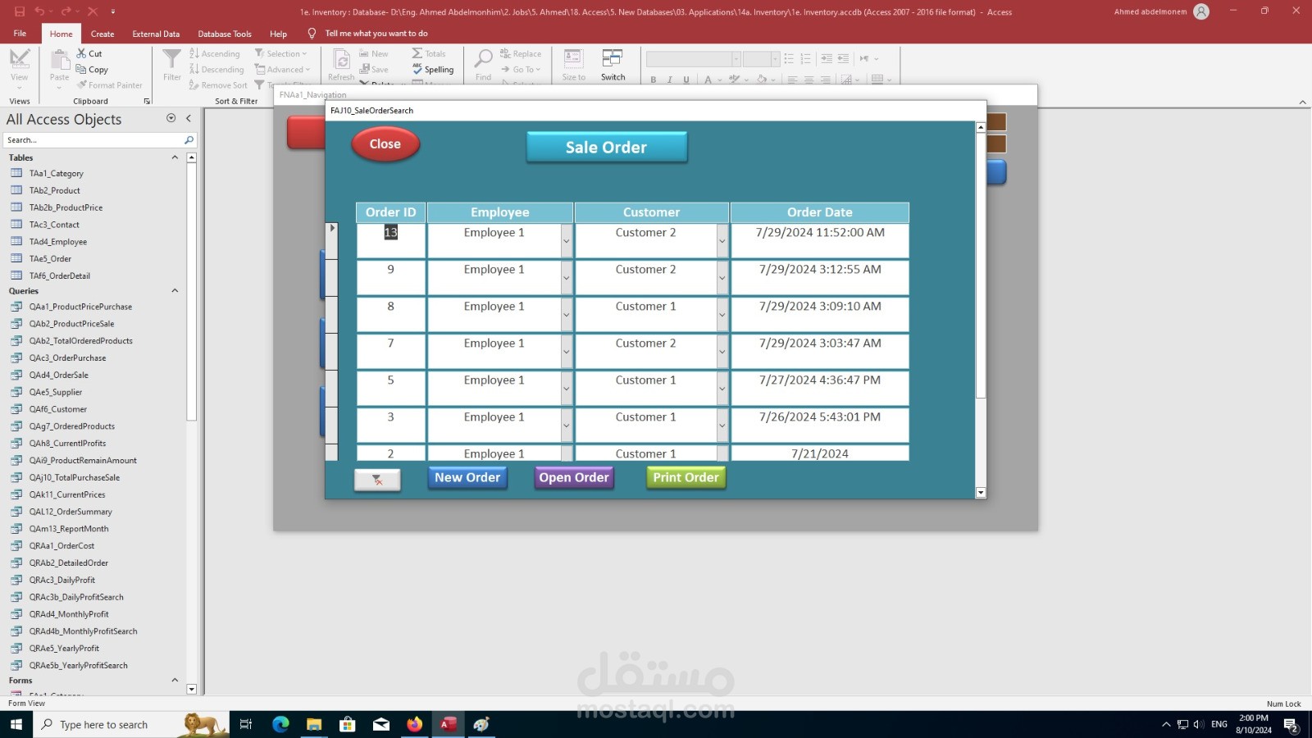Open File Explorer from taskbar
The width and height of the screenshot is (1312, 738).
pos(314,724)
